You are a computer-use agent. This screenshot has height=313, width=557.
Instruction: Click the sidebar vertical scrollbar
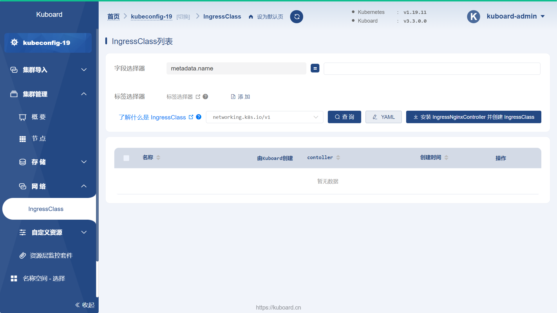click(97, 145)
